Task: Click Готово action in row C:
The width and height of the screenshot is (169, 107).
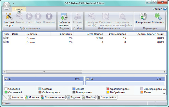Action: 30,38
